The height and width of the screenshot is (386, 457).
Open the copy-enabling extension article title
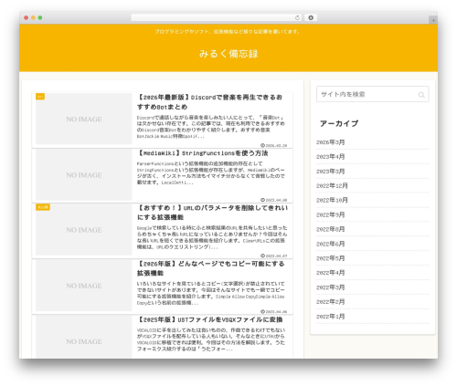click(x=210, y=268)
